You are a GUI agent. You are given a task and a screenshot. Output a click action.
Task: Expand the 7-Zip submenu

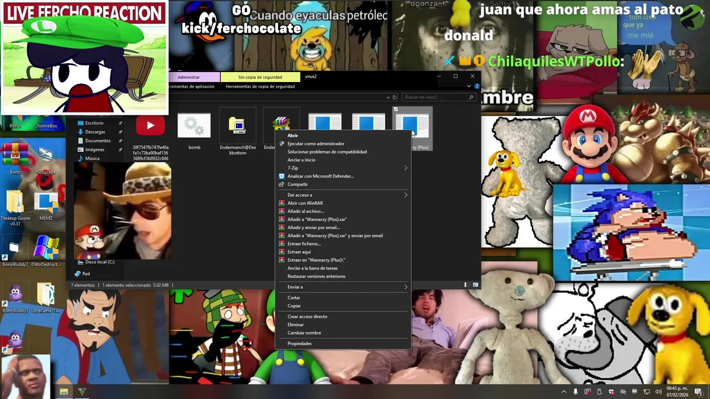coord(343,168)
